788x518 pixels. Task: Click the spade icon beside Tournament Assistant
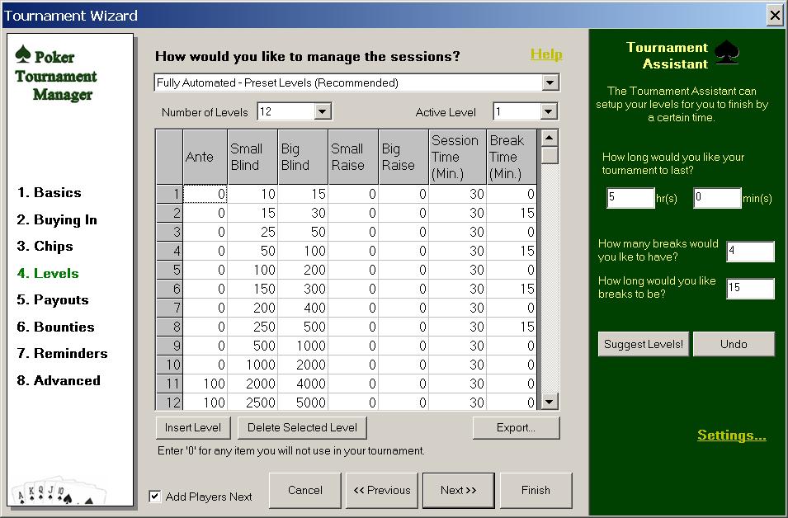click(727, 51)
